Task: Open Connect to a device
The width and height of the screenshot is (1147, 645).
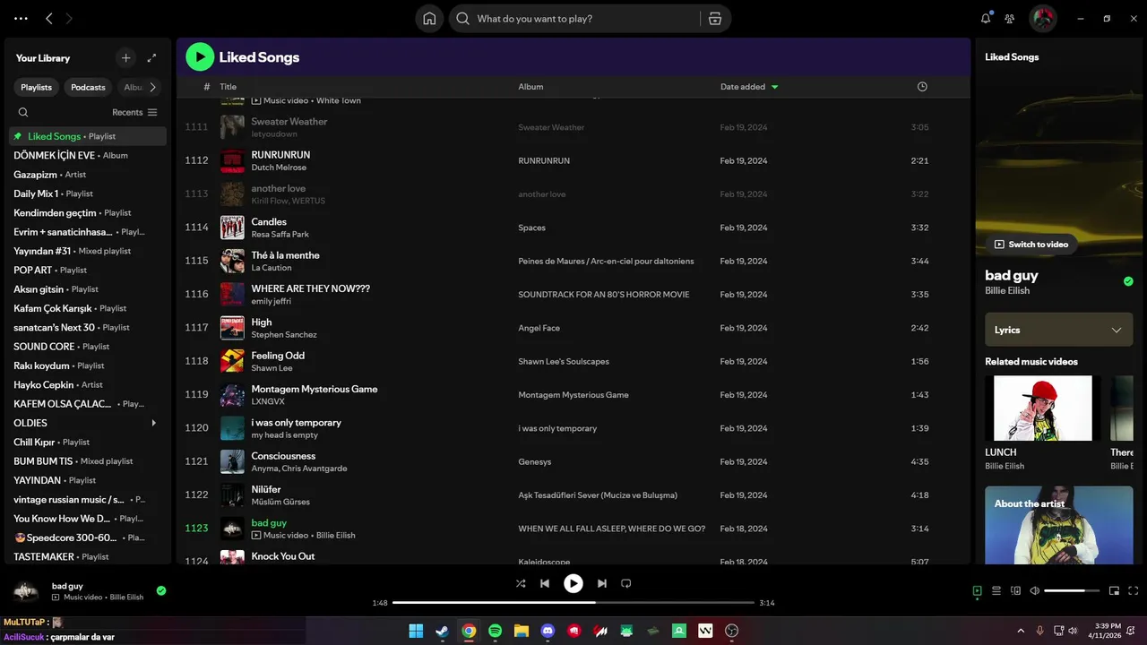Action: [1015, 590]
